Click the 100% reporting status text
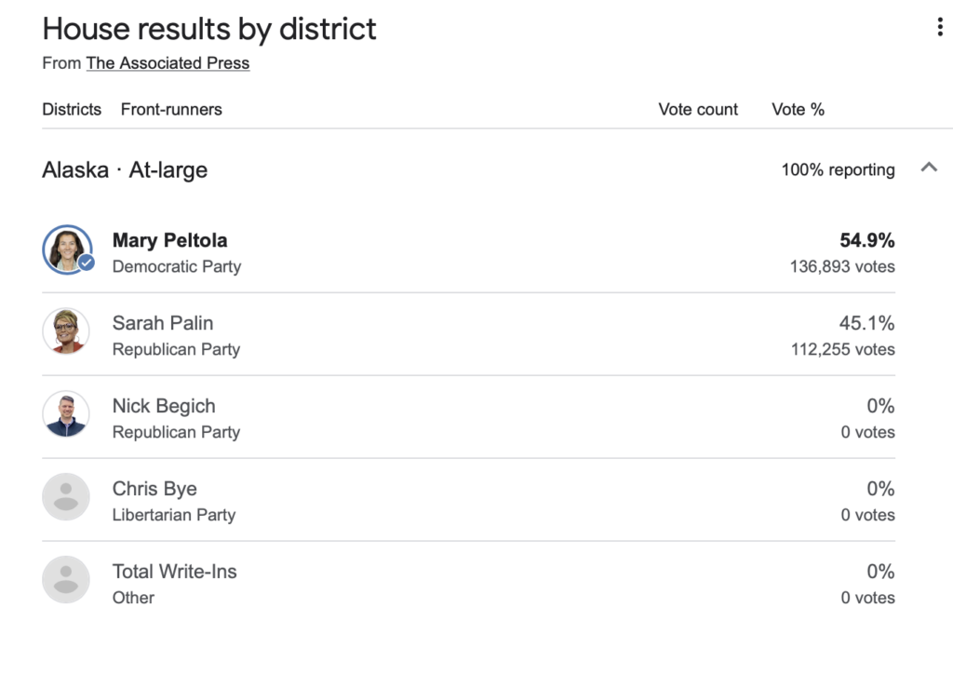Viewport: 953px width, 675px height. [x=838, y=170]
